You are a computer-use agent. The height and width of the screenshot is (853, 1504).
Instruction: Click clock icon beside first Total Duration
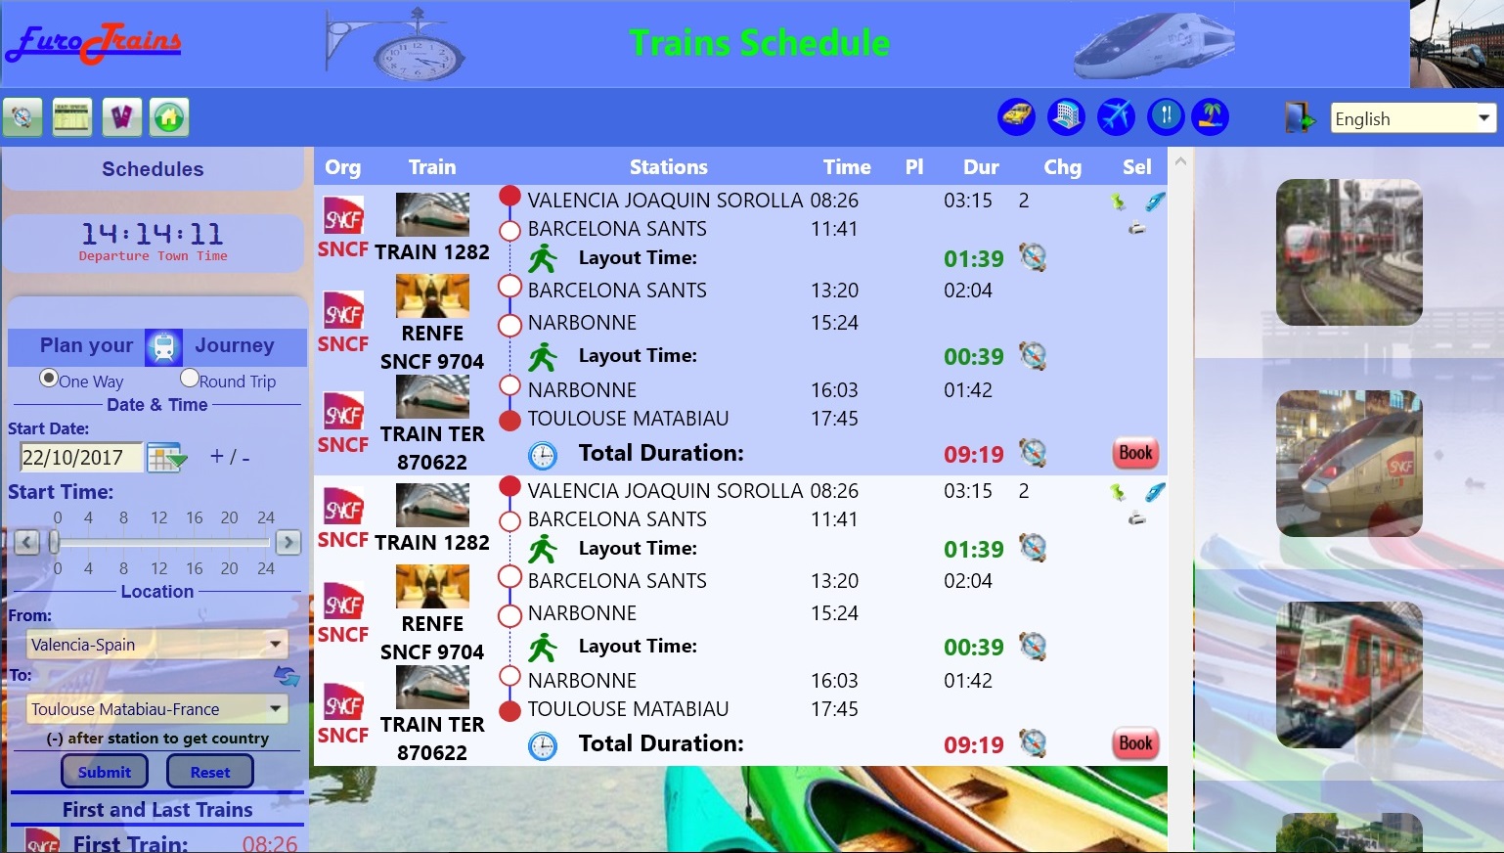click(x=543, y=455)
